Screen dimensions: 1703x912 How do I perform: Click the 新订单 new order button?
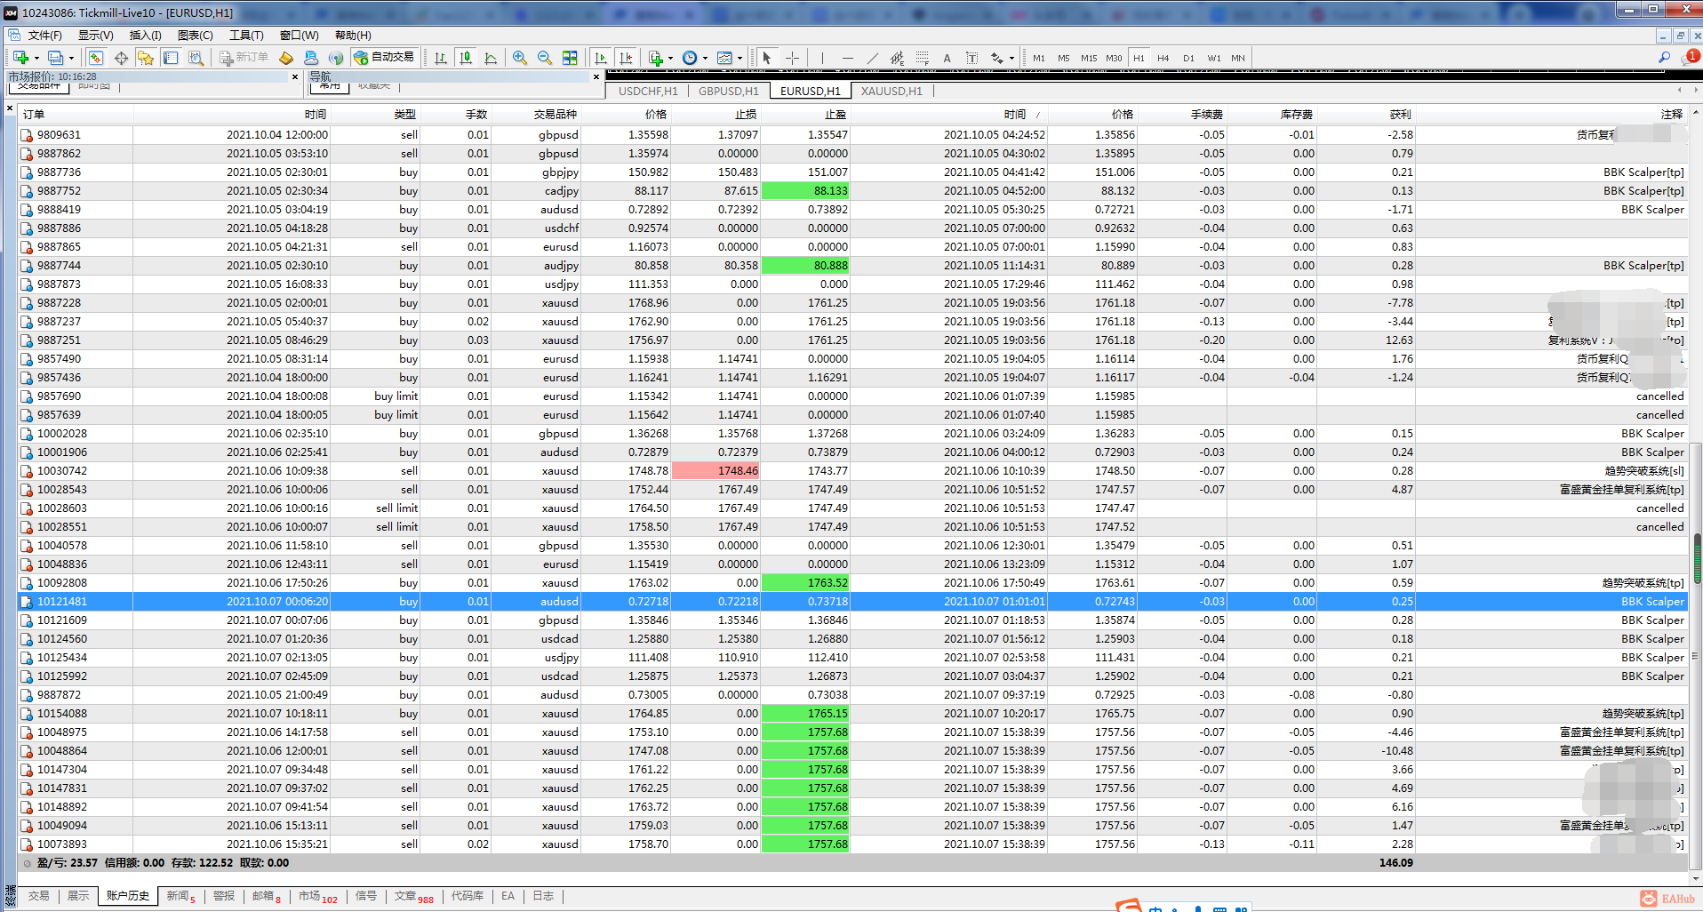point(244,58)
